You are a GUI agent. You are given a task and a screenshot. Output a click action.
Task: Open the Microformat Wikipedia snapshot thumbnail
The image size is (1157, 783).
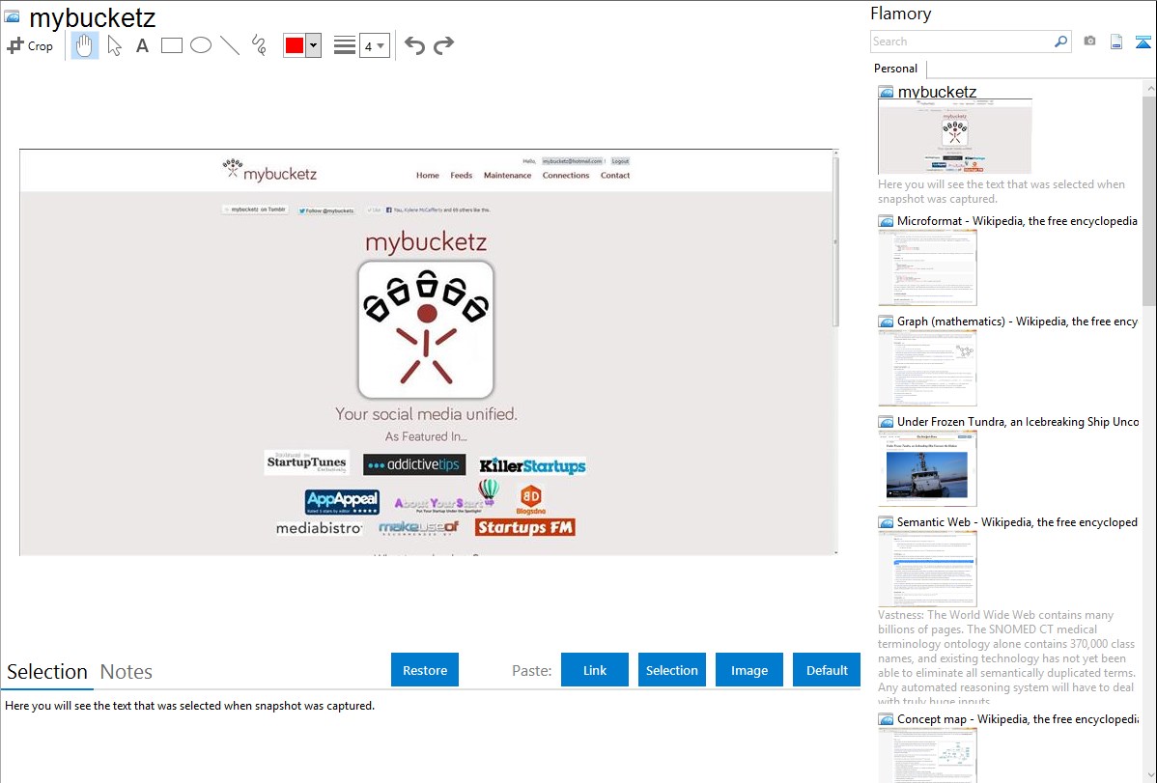coord(927,267)
